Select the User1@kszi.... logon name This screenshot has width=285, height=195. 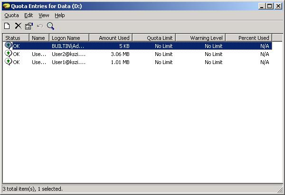tap(68, 62)
